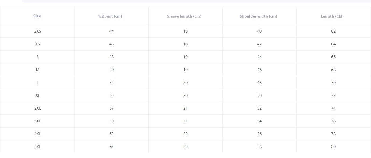371x158 pixels.
Task: Click the 1/2 bust (cm) column header
Action: point(110,16)
